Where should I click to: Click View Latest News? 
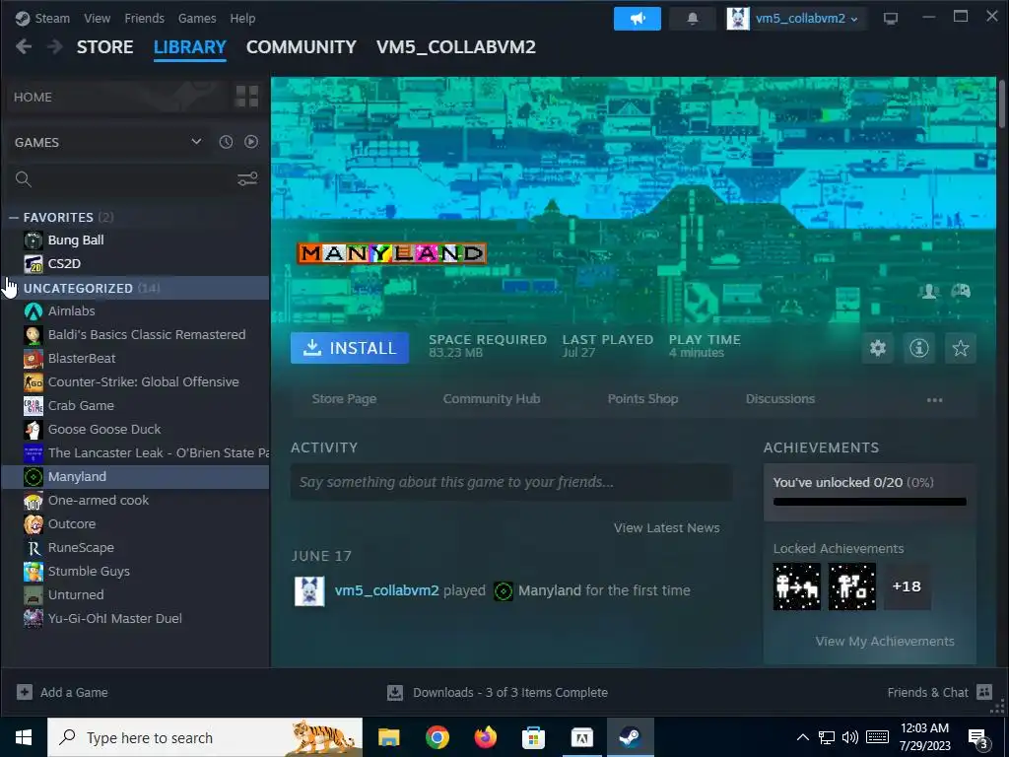(x=667, y=528)
